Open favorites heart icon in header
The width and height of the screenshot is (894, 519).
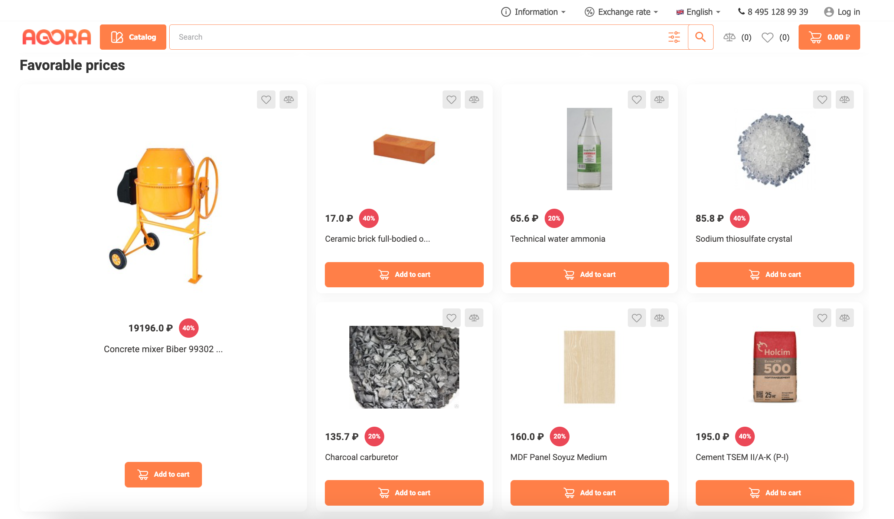767,37
